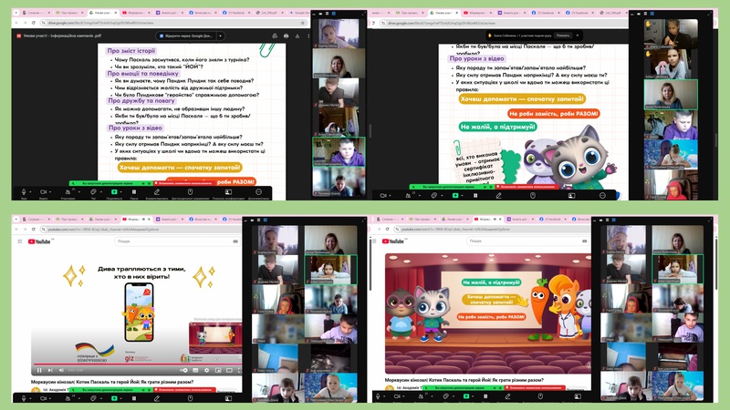Mute Zoom microphone in the theater-stage capture
The width and height of the screenshot is (730, 410).
378,396
